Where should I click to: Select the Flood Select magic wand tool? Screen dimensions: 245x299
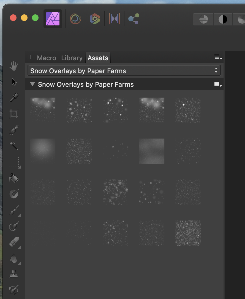click(14, 146)
